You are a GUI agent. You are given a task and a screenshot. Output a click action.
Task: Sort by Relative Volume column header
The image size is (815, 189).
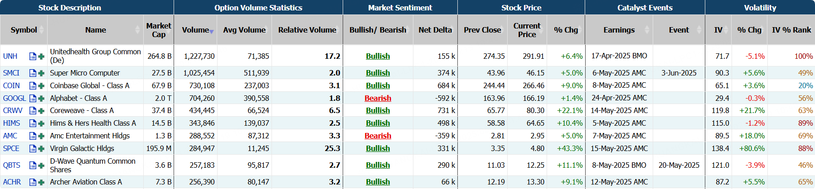pos(307,30)
